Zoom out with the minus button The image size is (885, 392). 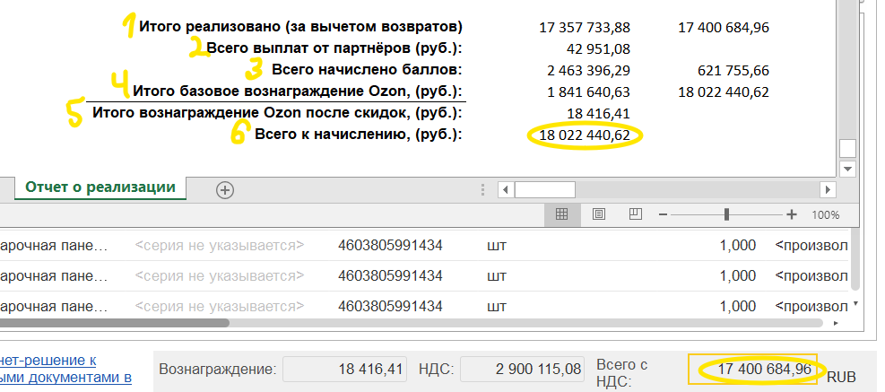click(x=664, y=214)
